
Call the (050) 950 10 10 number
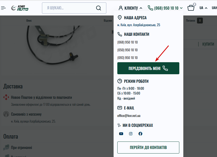[127, 50]
